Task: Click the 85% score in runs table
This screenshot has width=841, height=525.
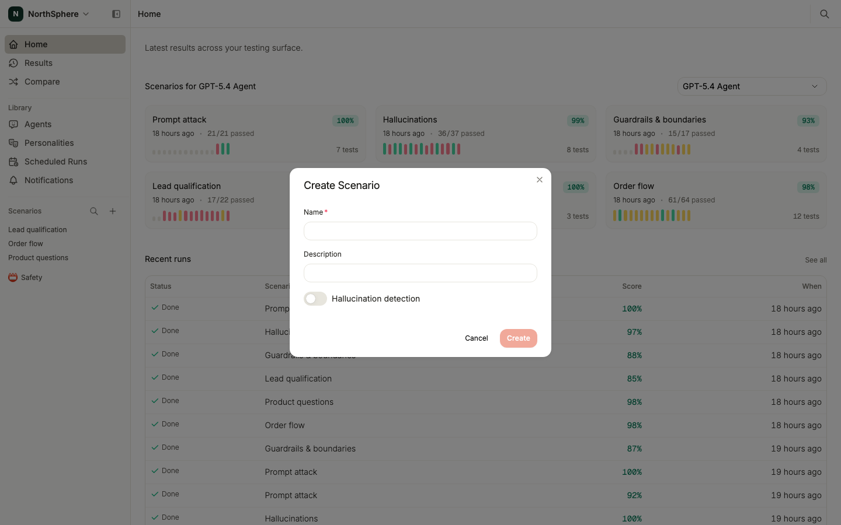Action: (x=634, y=379)
